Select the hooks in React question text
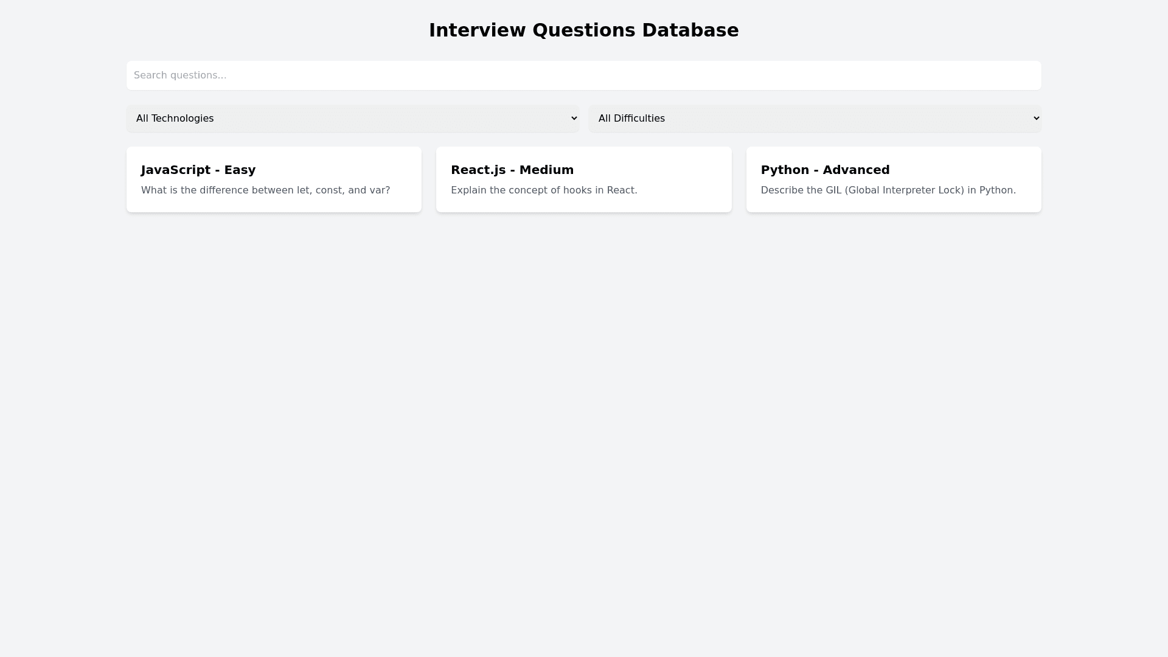Screen dimensions: 1168x657 [544, 190]
